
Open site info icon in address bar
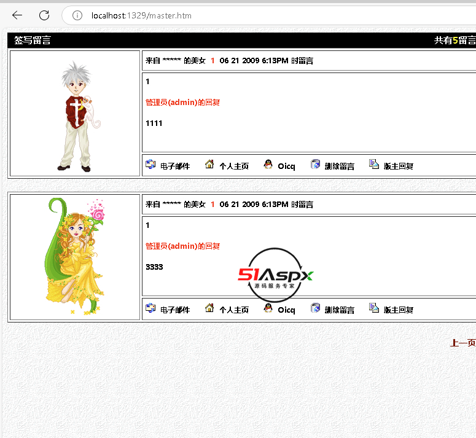(x=77, y=15)
